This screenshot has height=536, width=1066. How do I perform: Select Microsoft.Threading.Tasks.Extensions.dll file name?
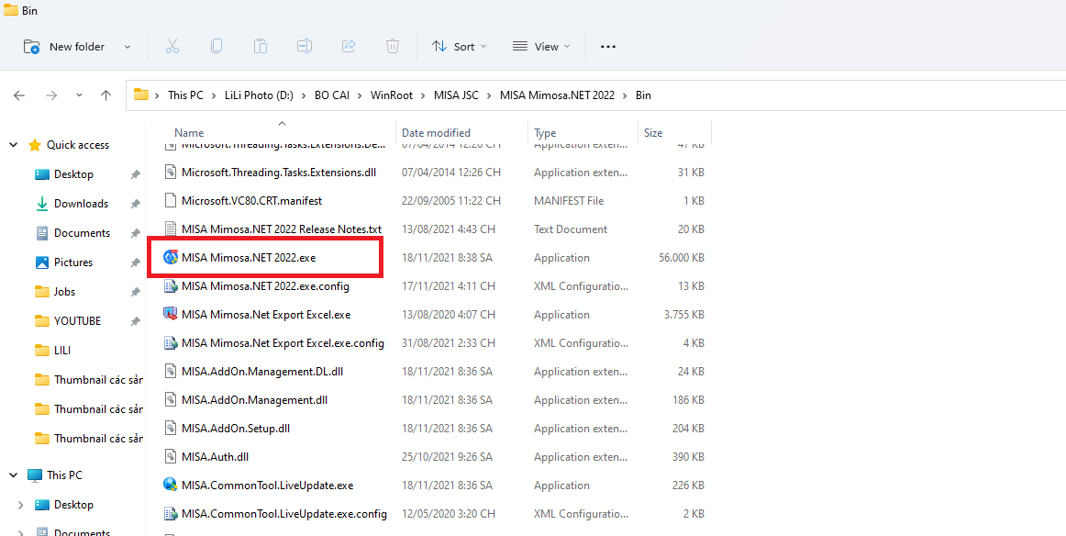click(x=279, y=173)
